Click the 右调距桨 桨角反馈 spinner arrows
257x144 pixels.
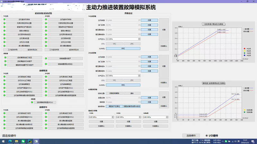point(139,98)
